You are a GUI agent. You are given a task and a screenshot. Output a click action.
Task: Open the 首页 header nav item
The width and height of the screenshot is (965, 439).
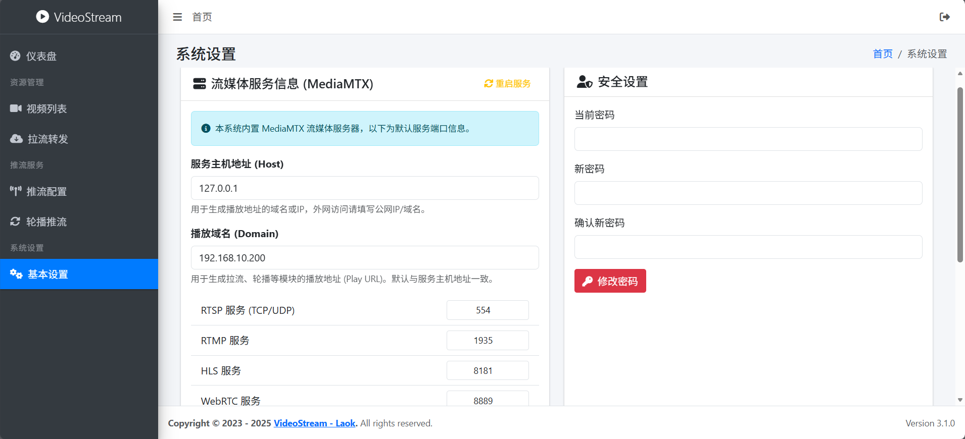(202, 17)
